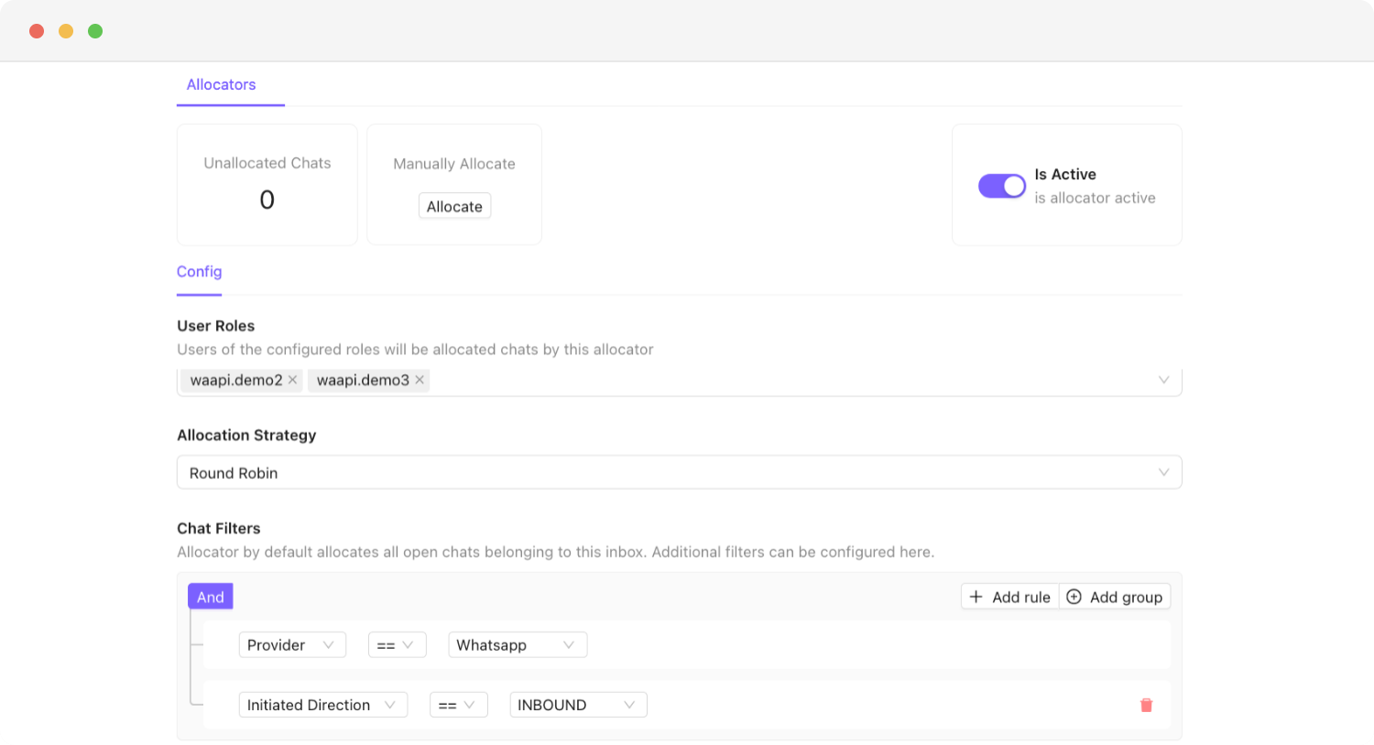Image resolution: width=1374 pixels, height=745 pixels.
Task: Change the Initiated Direction == operator
Action: pyautogui.click(x=458, y=705)
